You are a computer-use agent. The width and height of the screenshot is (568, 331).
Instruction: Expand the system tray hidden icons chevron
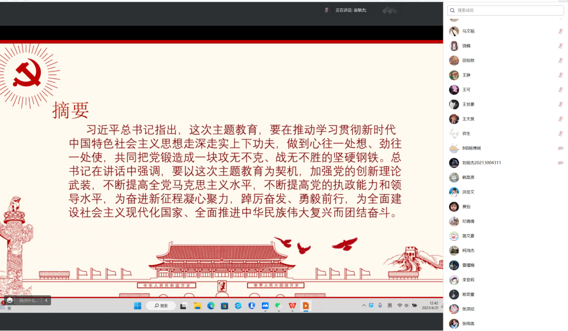tap(364, 305)
